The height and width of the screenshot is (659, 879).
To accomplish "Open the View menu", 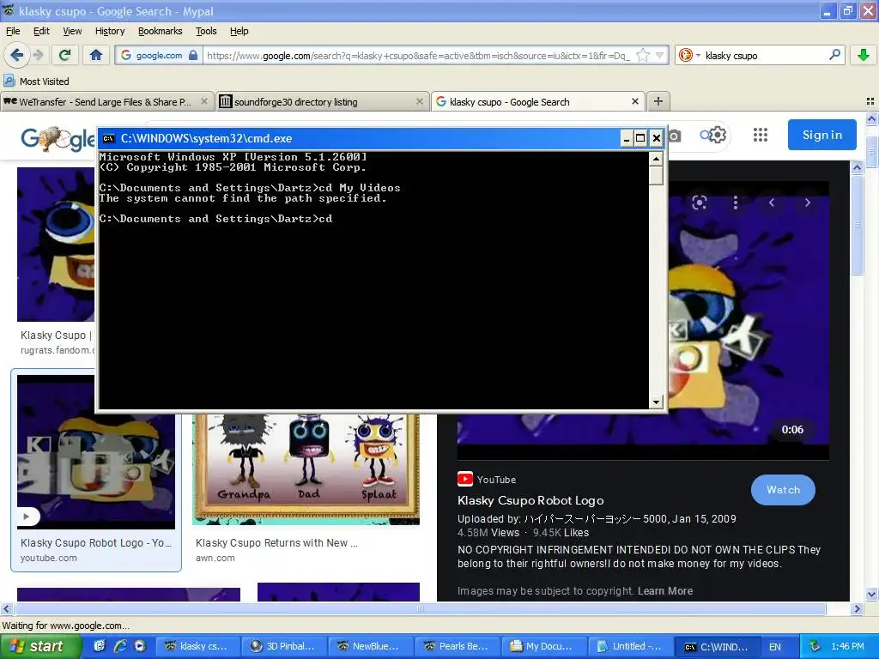I will 72,31.
